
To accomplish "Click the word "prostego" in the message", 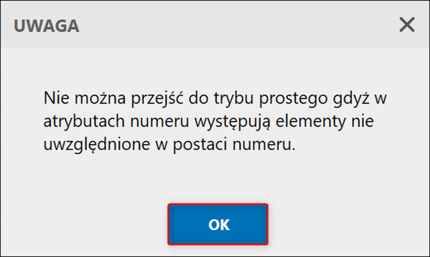I will 294,99.
